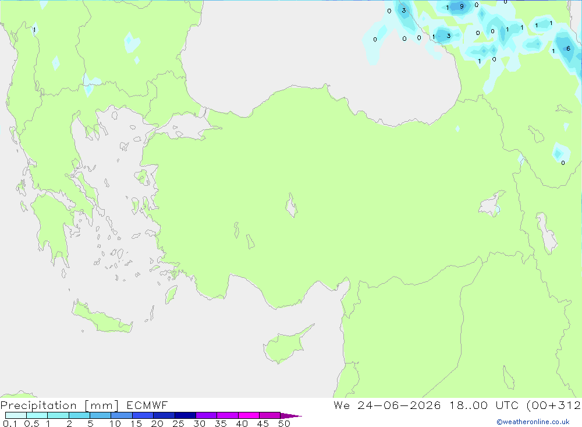Image resolution: width=582 pixels, height=427 pixels.
Task: Select the 30–35 mm purple legend swatch
Action: pyautogui.click(x=207, y=415)
